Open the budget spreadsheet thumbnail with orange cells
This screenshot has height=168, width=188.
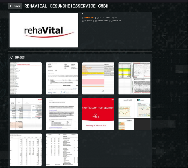coord(26,114)
